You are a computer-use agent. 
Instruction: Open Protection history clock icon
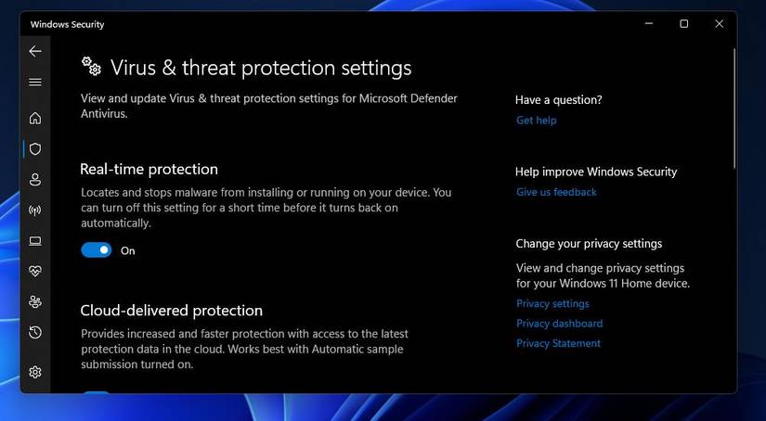35,332
